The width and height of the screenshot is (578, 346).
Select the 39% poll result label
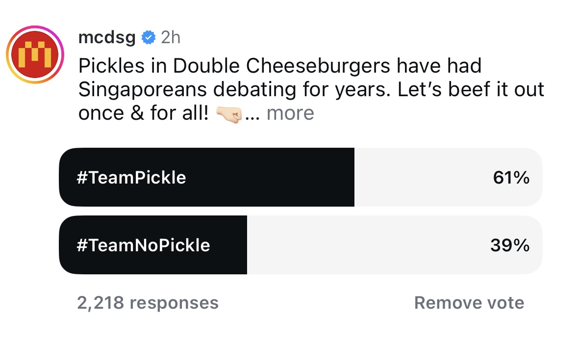[510, 245]
